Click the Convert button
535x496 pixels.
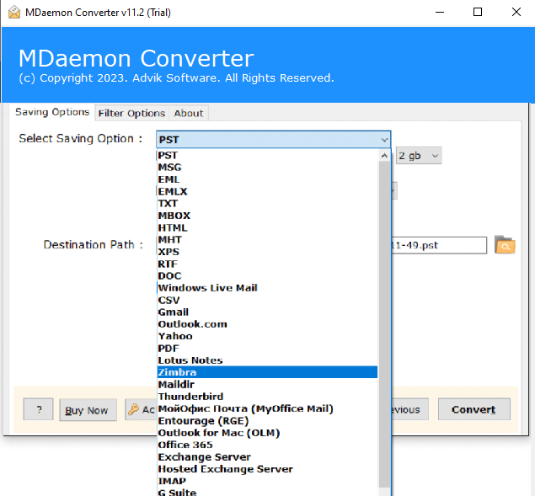(x=474, y=409)
